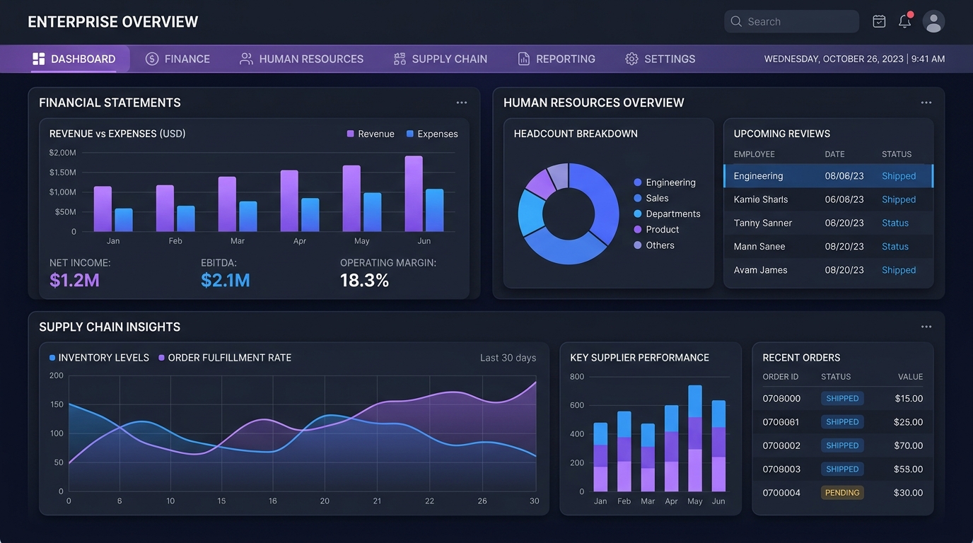This screenshot has height=543, width=973.
Task: Click the Human Resources people icon
Action: point(246,59)
